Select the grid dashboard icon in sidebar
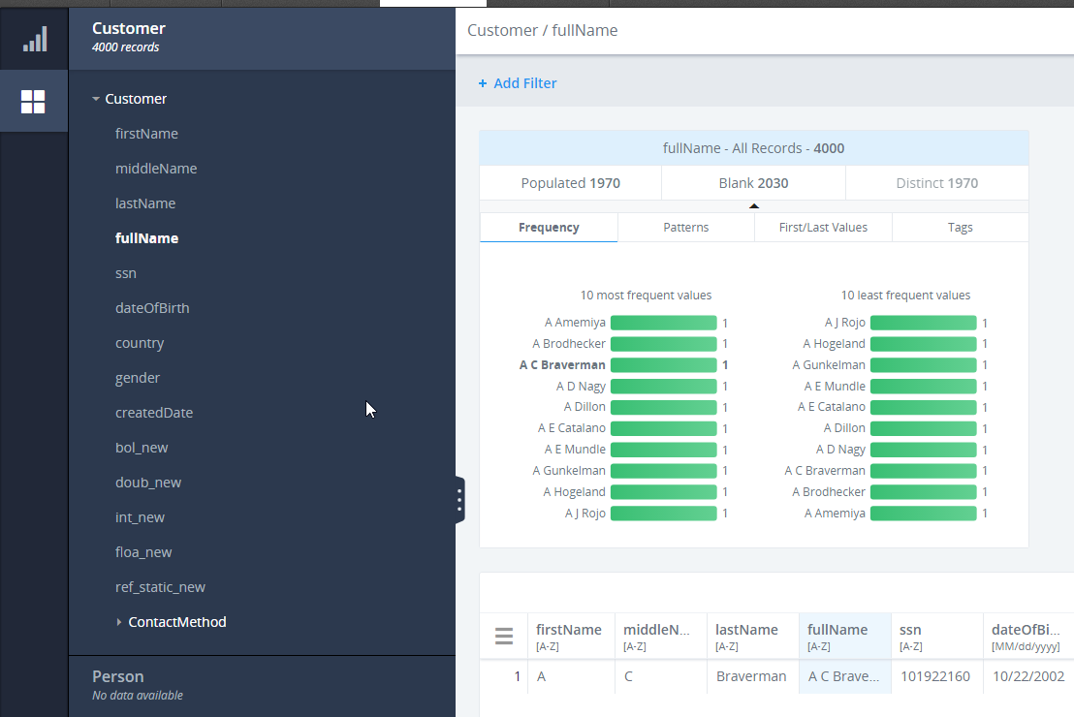 tap(33, 102)
